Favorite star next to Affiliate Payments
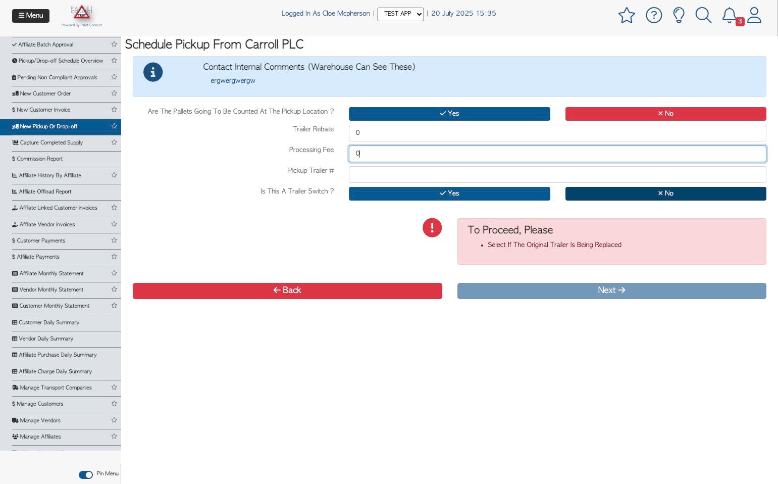This screenshot has height=484, width=778. (114, 256)
